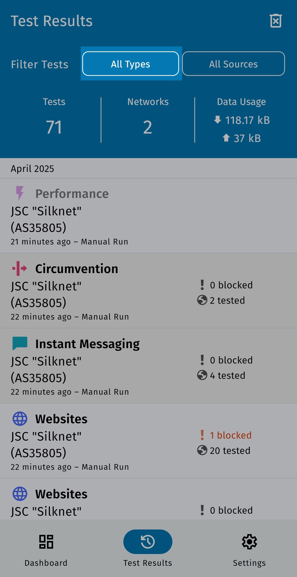Tap the Instant Messaging chat bubble icon
Image resolution: width=297 pixels, height=577 pixels.
pyautogui.click(x=20, y=343)
